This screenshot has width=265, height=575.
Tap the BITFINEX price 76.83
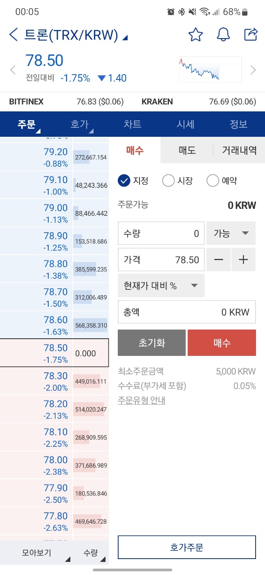(x=100, y=102)
